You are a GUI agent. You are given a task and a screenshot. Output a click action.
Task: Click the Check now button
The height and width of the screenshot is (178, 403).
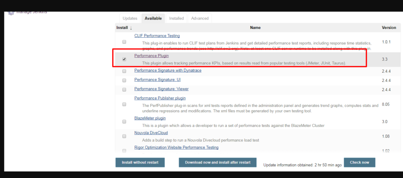359,162
